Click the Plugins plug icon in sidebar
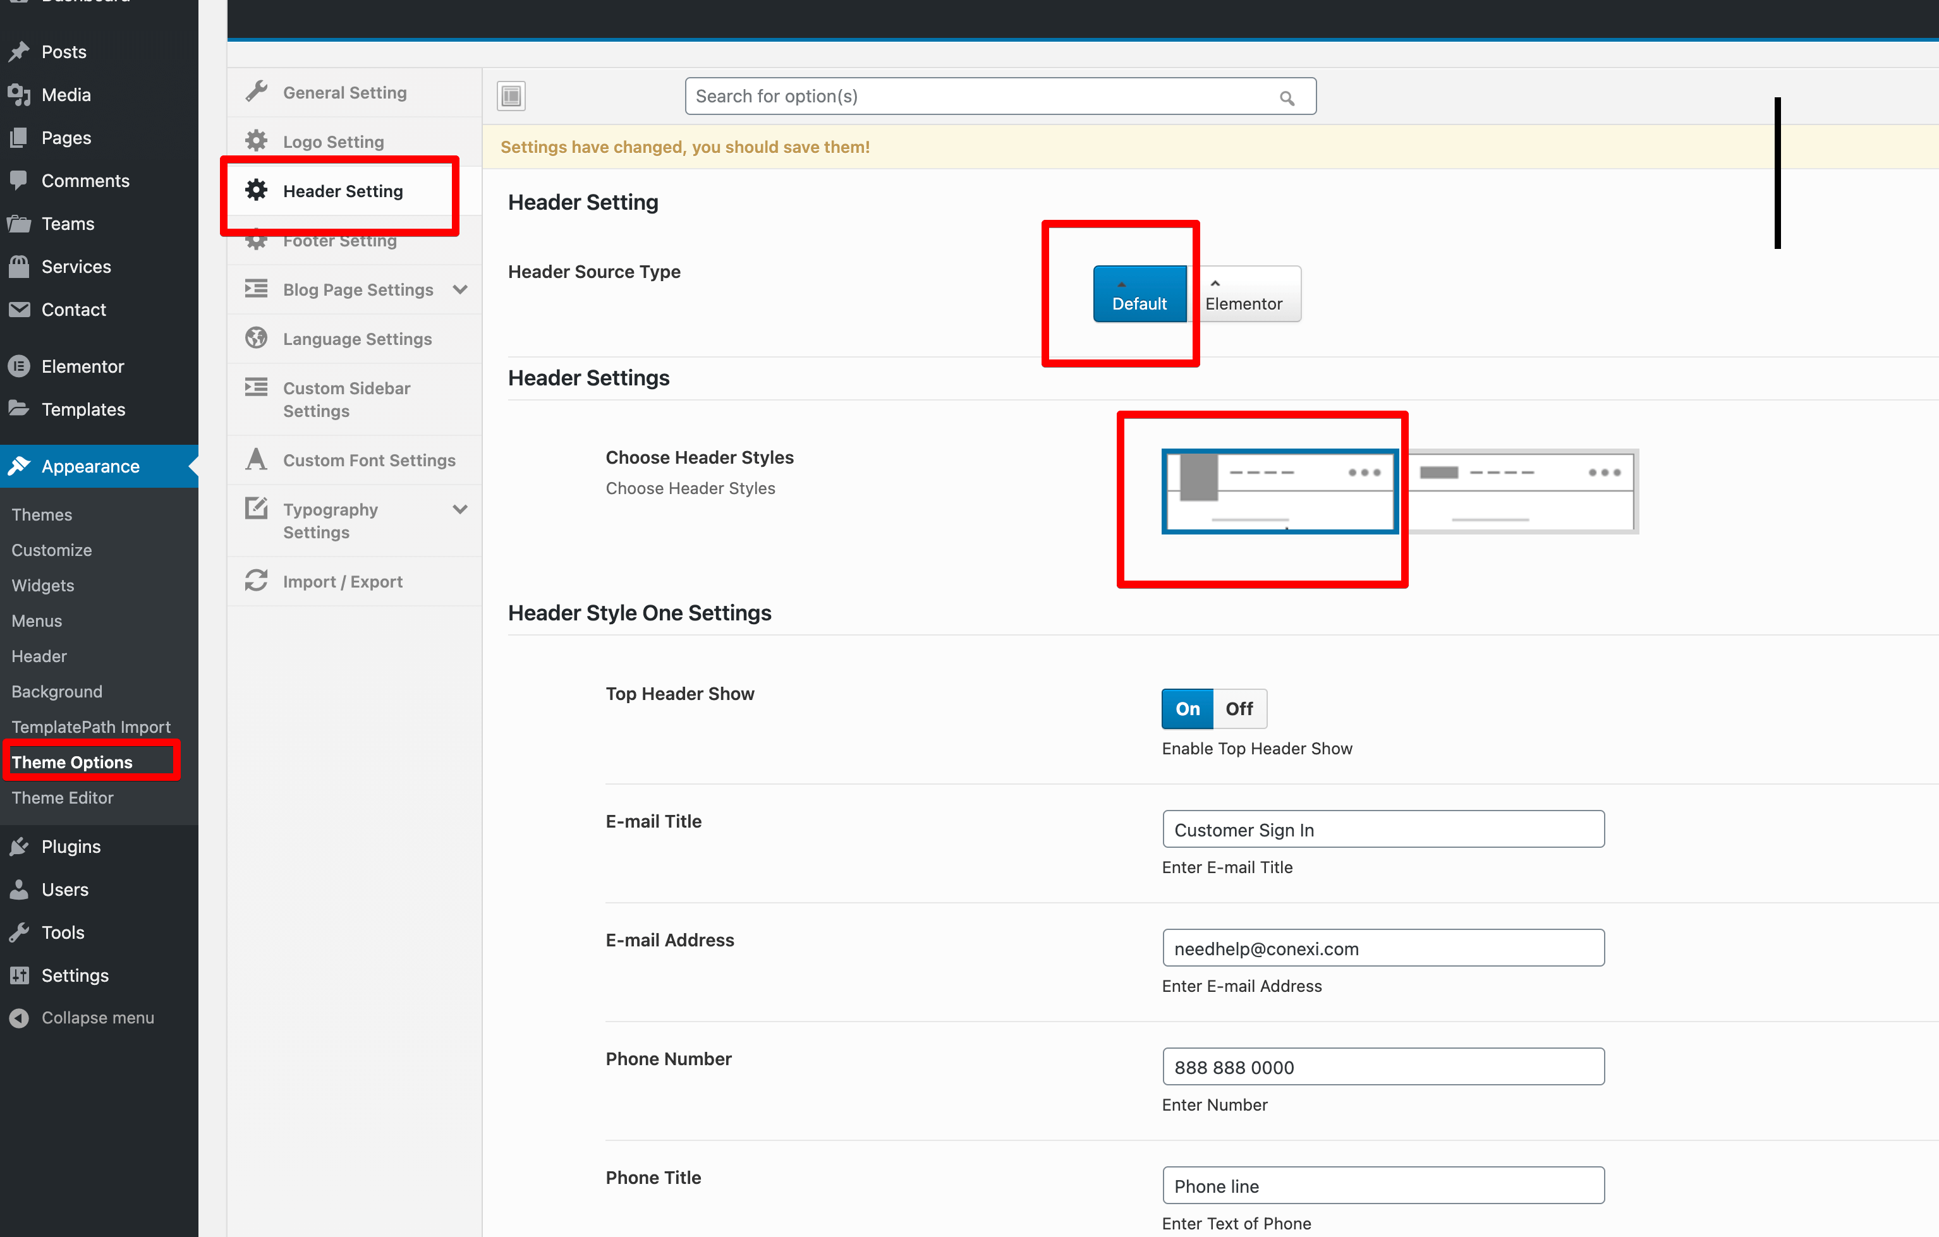Screen dimensions: 1939x1237 [x=20, y=846]
